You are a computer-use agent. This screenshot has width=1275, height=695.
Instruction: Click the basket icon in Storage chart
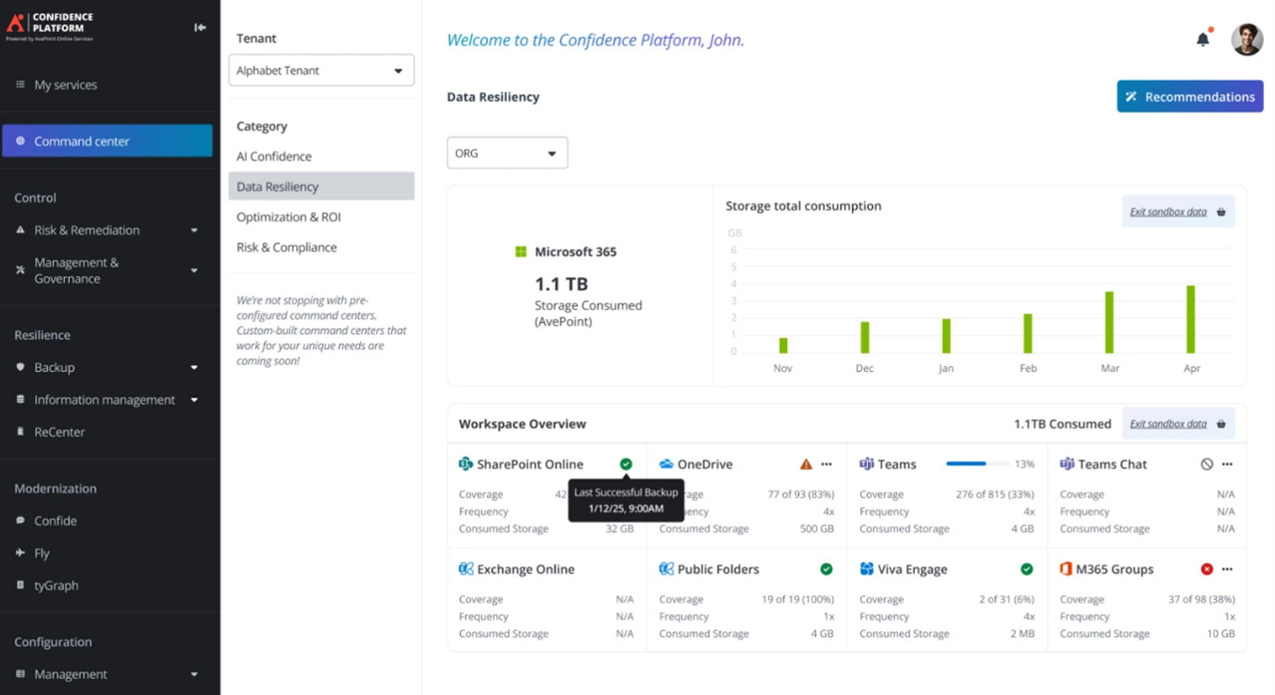[x=1221, y=212]
